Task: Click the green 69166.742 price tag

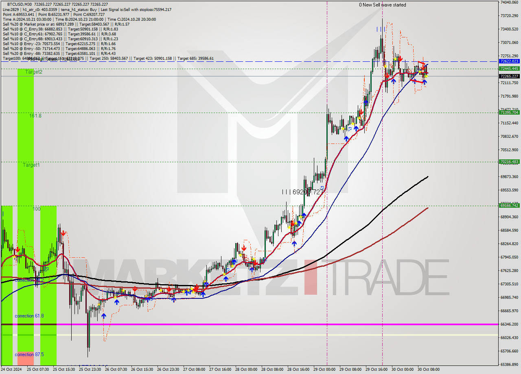Action: pos(509,206)
